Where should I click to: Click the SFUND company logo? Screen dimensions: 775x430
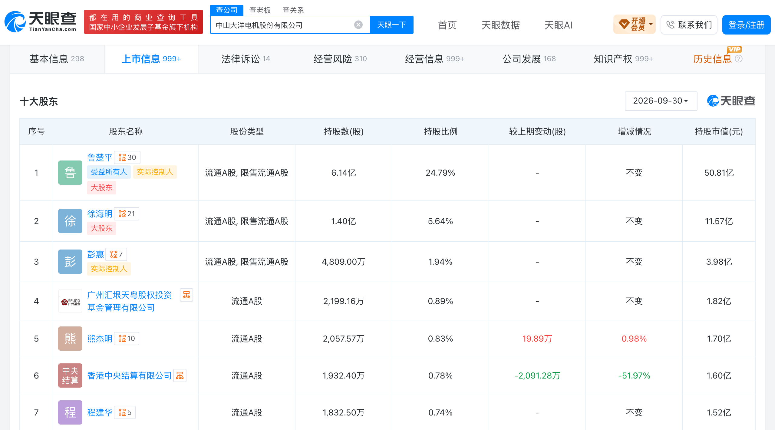pyautogui.click(x=70, y=301)
